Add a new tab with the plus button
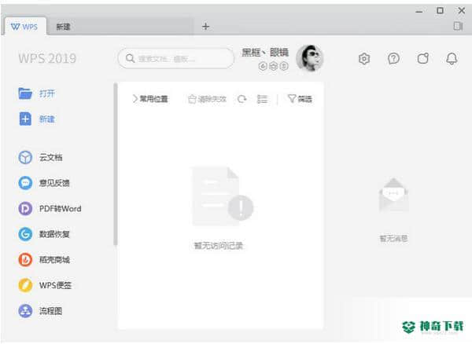The width and height of the screenshot is (472, 344). pyautogui.click(x=205, y=27)
